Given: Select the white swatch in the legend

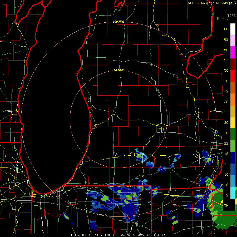Looking at the screenshot, I should click(233, 29).
